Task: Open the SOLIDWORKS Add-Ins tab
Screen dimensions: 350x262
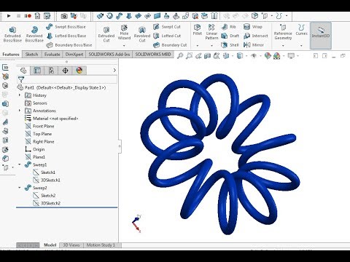Action: click(109, 55)
